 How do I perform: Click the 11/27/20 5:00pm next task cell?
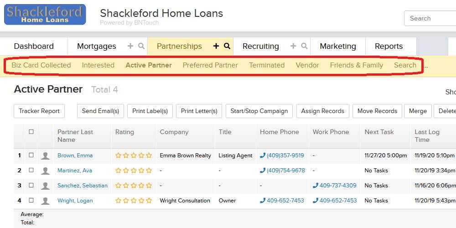point(386,155)
